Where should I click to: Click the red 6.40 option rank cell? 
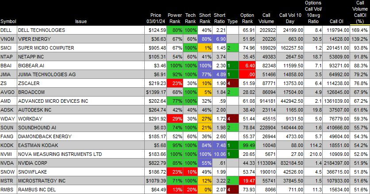point(247,66)
